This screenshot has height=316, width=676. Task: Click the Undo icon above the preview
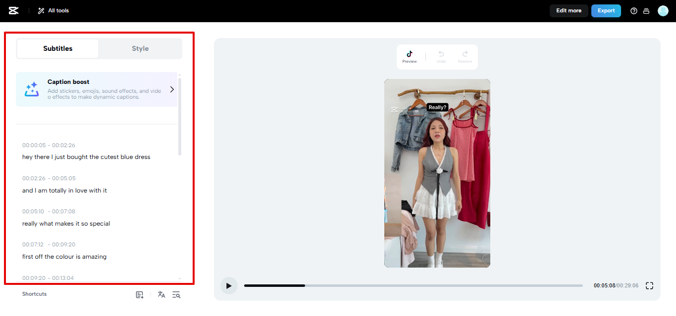tap(441, 55)
